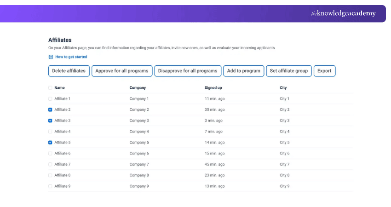Click the 23 min. ago cell
The height and width of the screenshot is (207, 391).
click(215, 175)
